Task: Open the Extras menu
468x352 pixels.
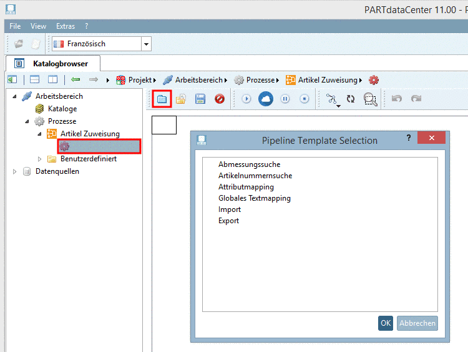Action: pos(66,26)
